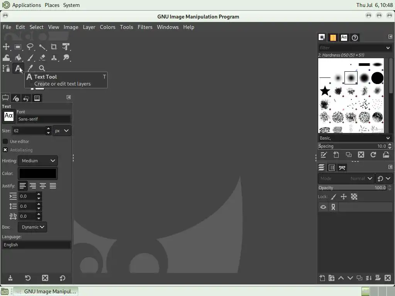
Task: Open the Layer menu
Action: [x=89, y=27]
